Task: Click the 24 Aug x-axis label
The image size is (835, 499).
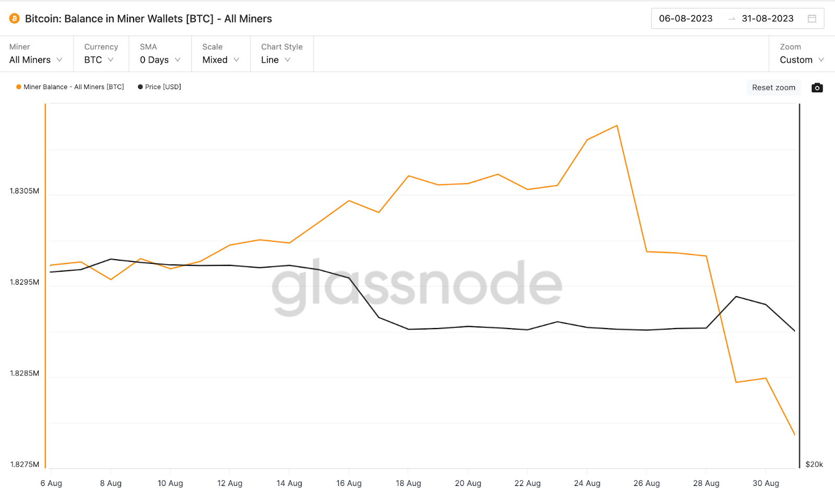Action: (587, 483)
